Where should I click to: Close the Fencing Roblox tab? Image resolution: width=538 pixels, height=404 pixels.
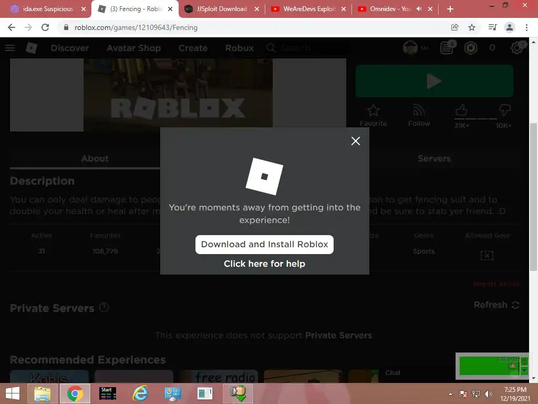(170, 9)
